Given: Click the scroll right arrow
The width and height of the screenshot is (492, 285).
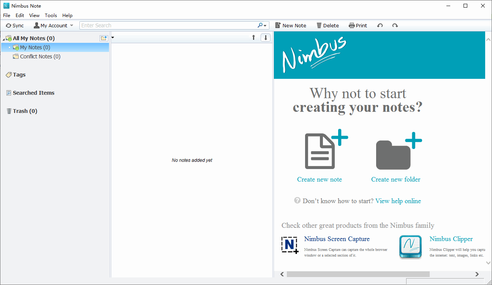Looking at the screenshot, I should (477, 274).
